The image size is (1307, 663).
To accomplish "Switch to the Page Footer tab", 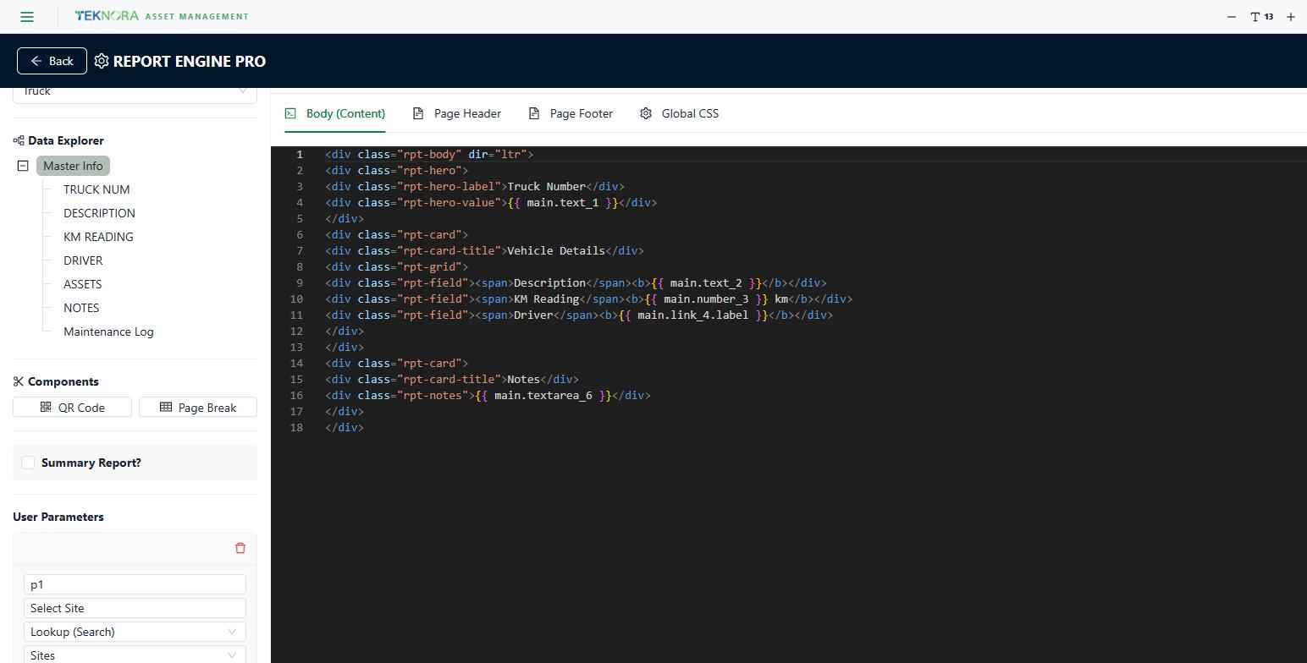I will [571, 113].
